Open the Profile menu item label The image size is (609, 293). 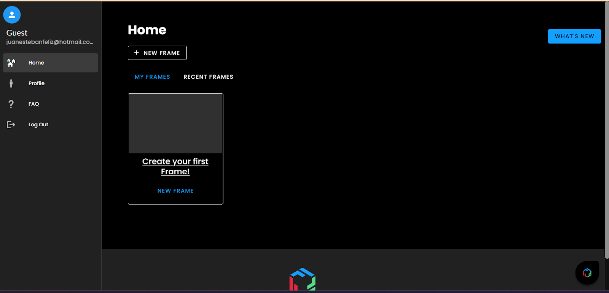(37, 83)
